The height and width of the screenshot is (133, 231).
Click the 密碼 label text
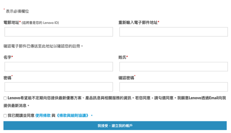(7, 78)
